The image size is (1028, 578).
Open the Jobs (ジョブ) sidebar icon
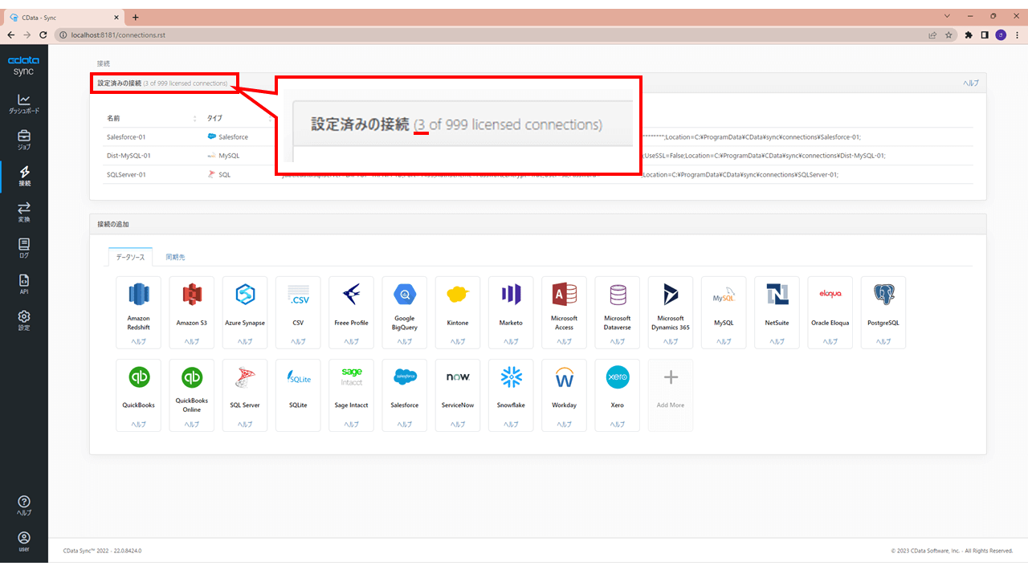coord(24,140)
